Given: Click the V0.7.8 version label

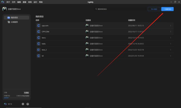Looking at the screenshot, I should 10,104.
